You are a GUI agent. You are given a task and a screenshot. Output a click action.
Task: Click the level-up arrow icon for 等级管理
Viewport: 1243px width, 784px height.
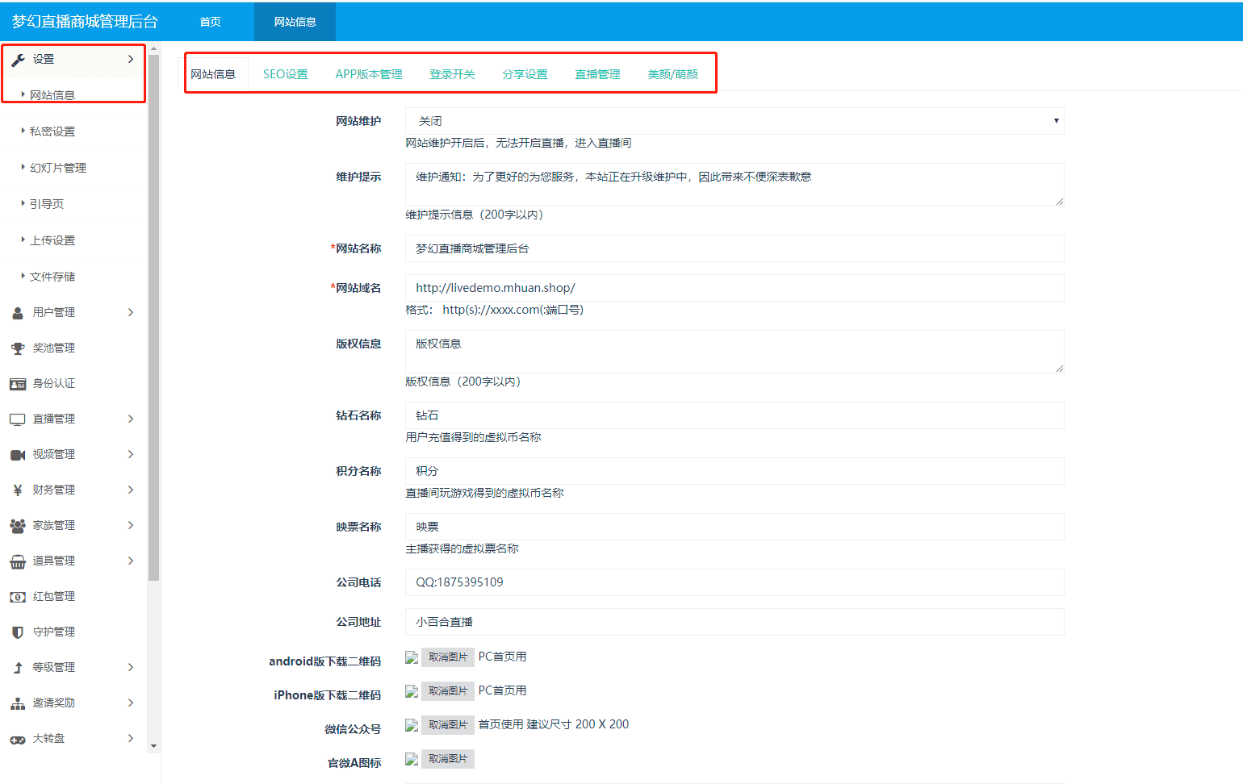tap(18, 668)
